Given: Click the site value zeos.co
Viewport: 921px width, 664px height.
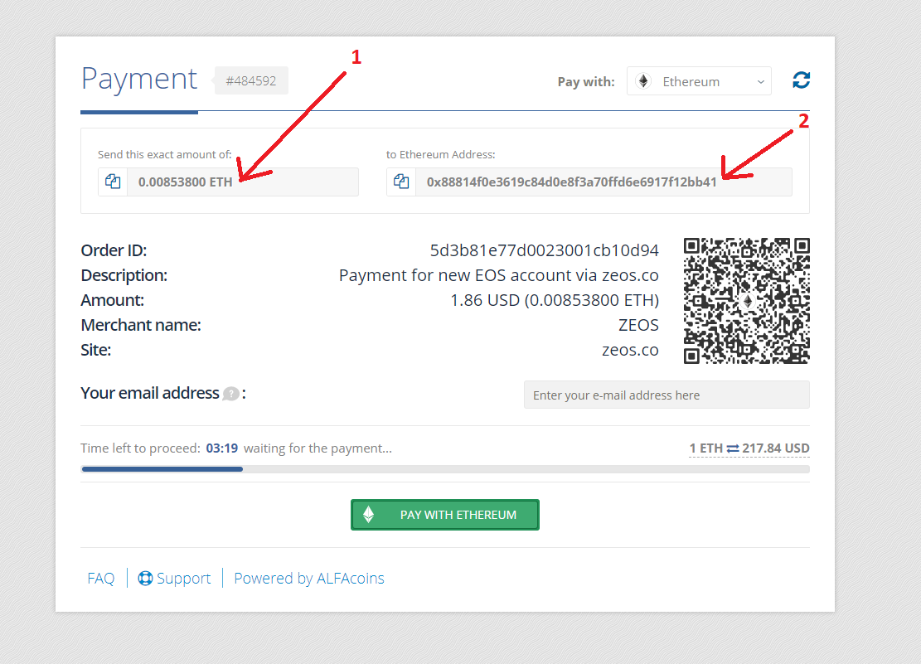Looking at the screenshot, I should [630, 350].
